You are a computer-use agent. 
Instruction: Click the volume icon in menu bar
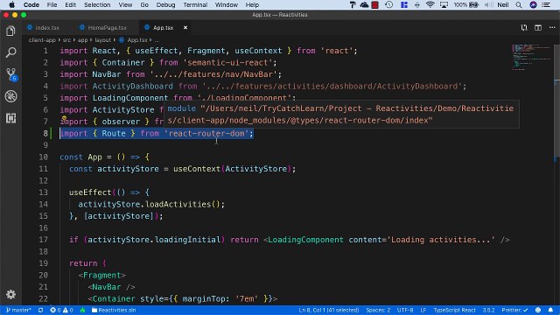pos(489,4)
